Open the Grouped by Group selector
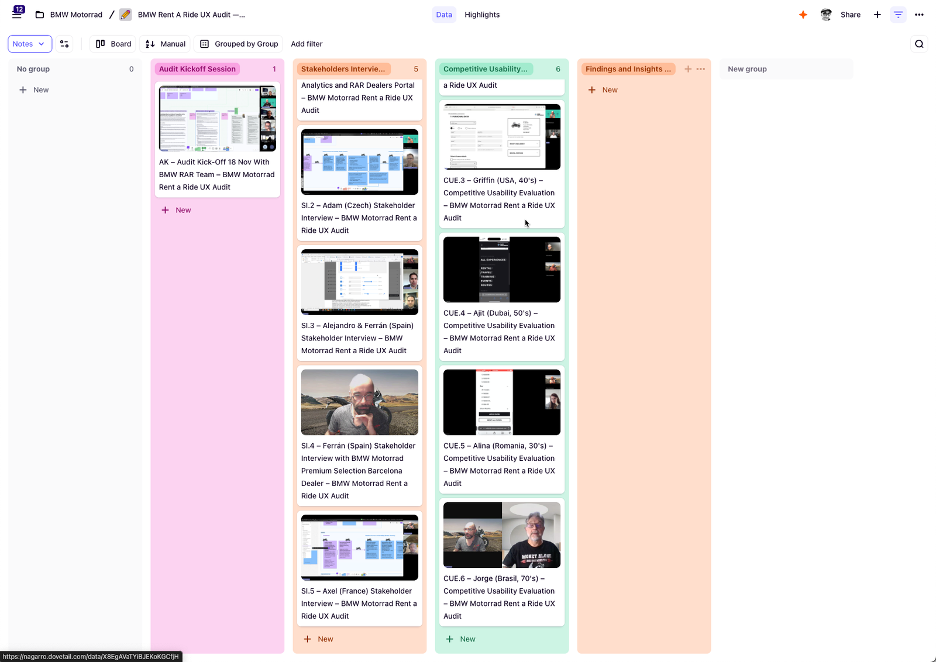 (x=239, y=44)
